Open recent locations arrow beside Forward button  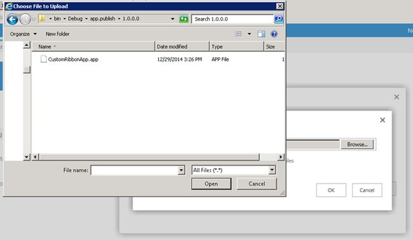(x=34, y=19)
